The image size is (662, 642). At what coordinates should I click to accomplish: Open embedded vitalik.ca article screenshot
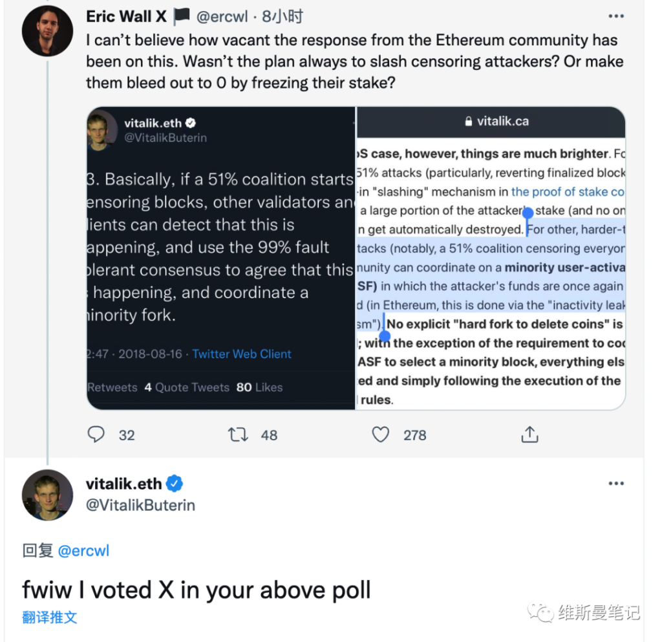point(491,258)
